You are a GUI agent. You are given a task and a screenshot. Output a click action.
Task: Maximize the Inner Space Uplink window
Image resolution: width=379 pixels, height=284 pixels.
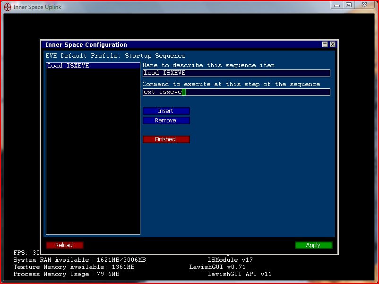point(349,5)
